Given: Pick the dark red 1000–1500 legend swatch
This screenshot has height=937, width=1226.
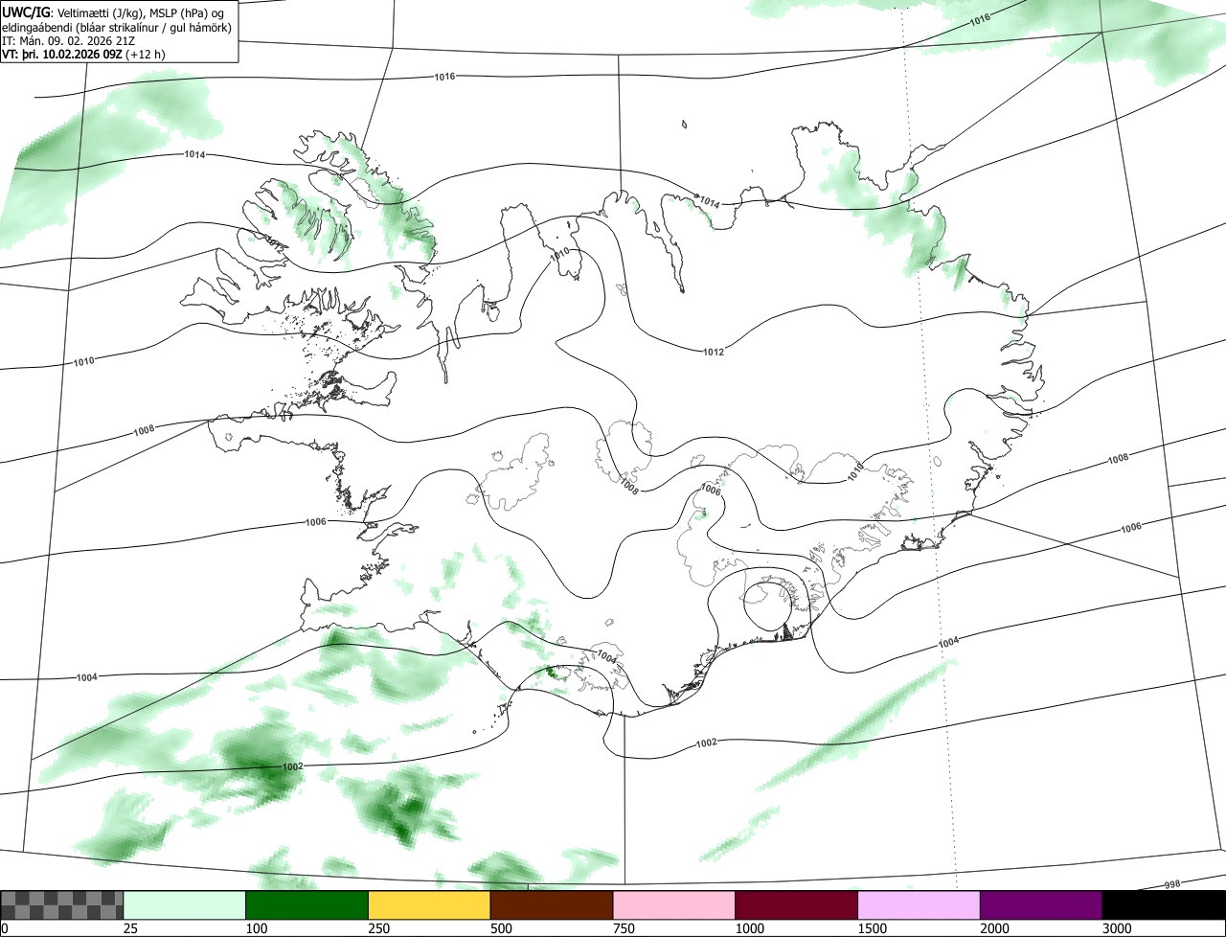Looking at the screenshot, I should pos(797,904).
